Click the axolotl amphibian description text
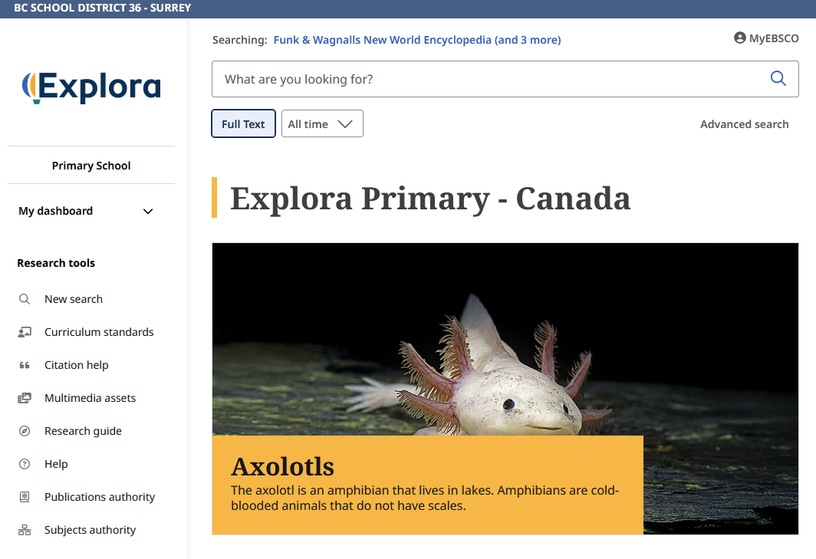 click(x=425, y=498)
